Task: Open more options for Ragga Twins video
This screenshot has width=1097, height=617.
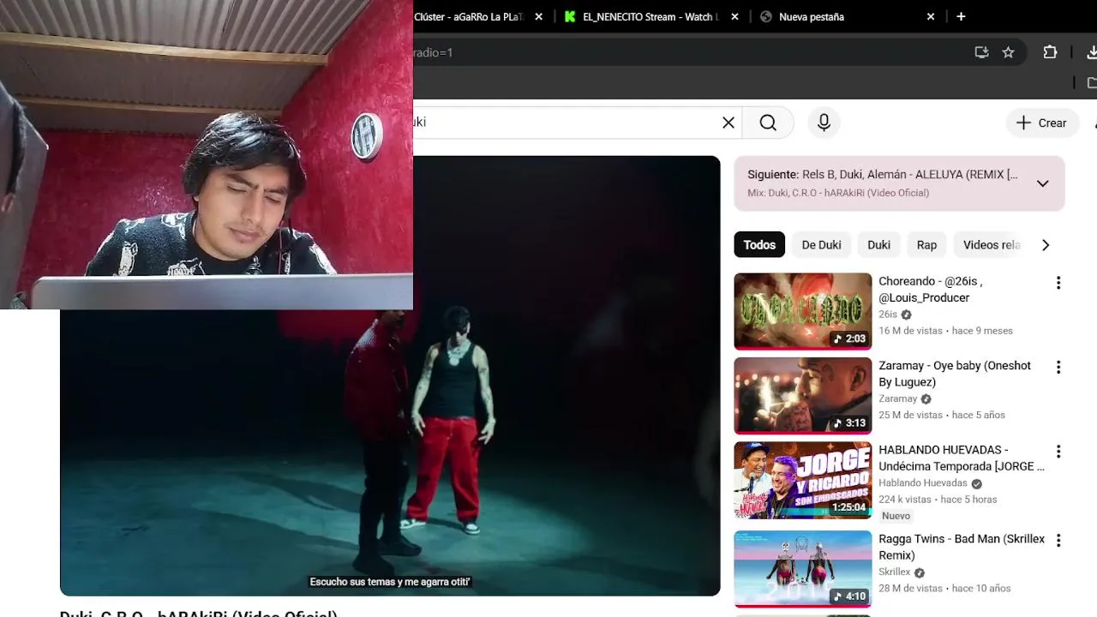Action: [1058, 541]
